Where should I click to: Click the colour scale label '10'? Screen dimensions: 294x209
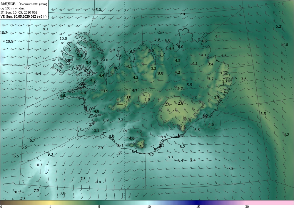(x=149, y=207)
